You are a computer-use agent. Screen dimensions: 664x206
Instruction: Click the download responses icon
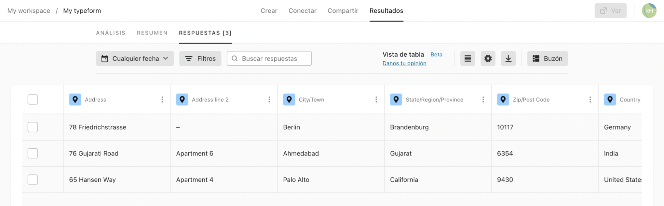508,59
